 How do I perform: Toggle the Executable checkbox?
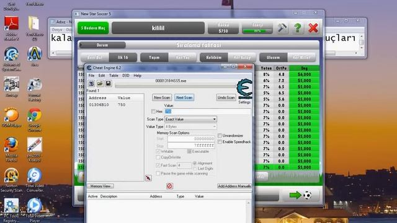click(x=189, y=151)
